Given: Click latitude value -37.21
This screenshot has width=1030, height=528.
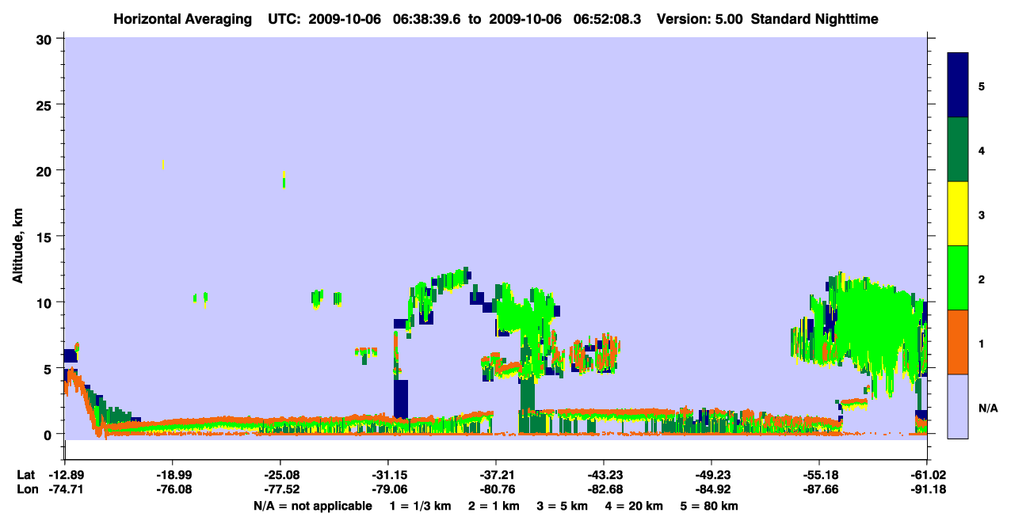Looking at the screenshot, I should point(496,474).
